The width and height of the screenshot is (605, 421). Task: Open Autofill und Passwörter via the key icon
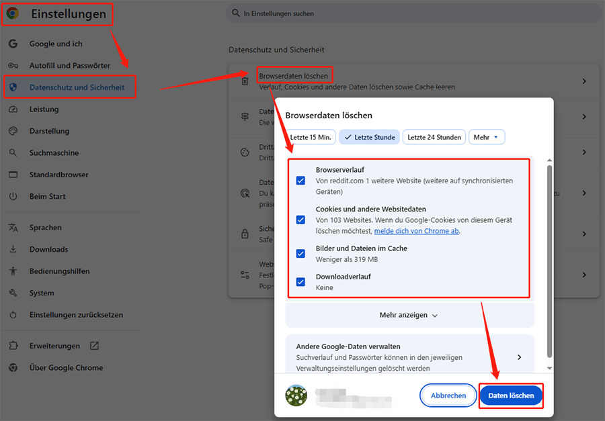click(15, 65)
